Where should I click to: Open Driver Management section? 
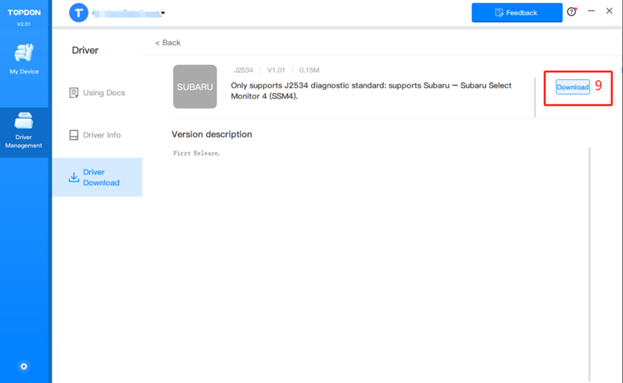(24, 131)
